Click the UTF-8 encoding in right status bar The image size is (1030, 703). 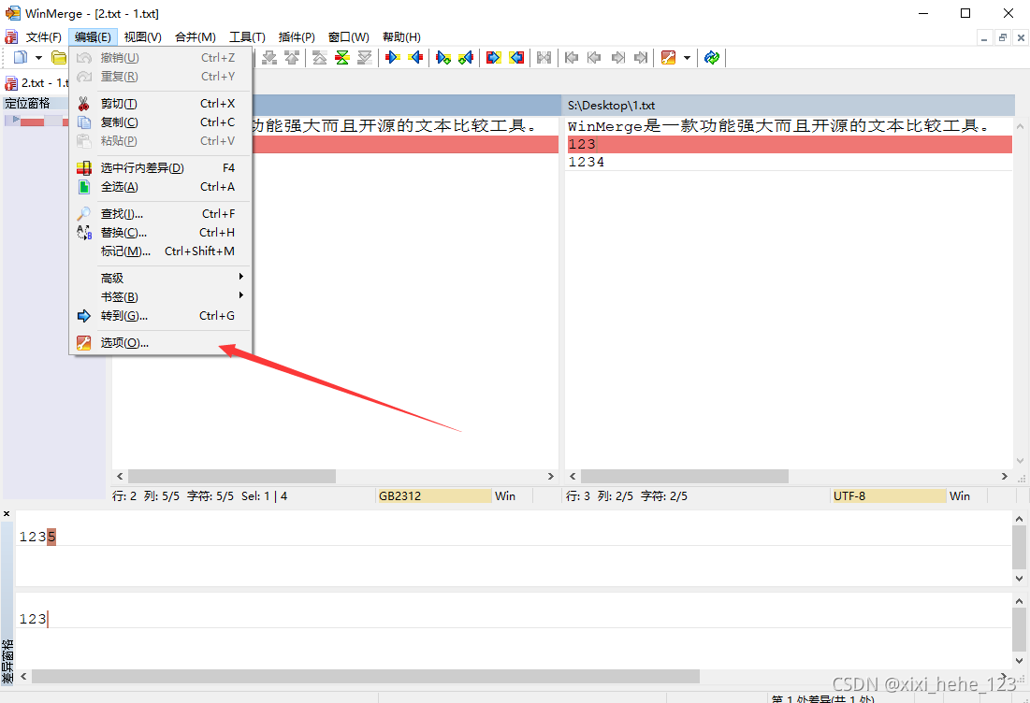888,496
